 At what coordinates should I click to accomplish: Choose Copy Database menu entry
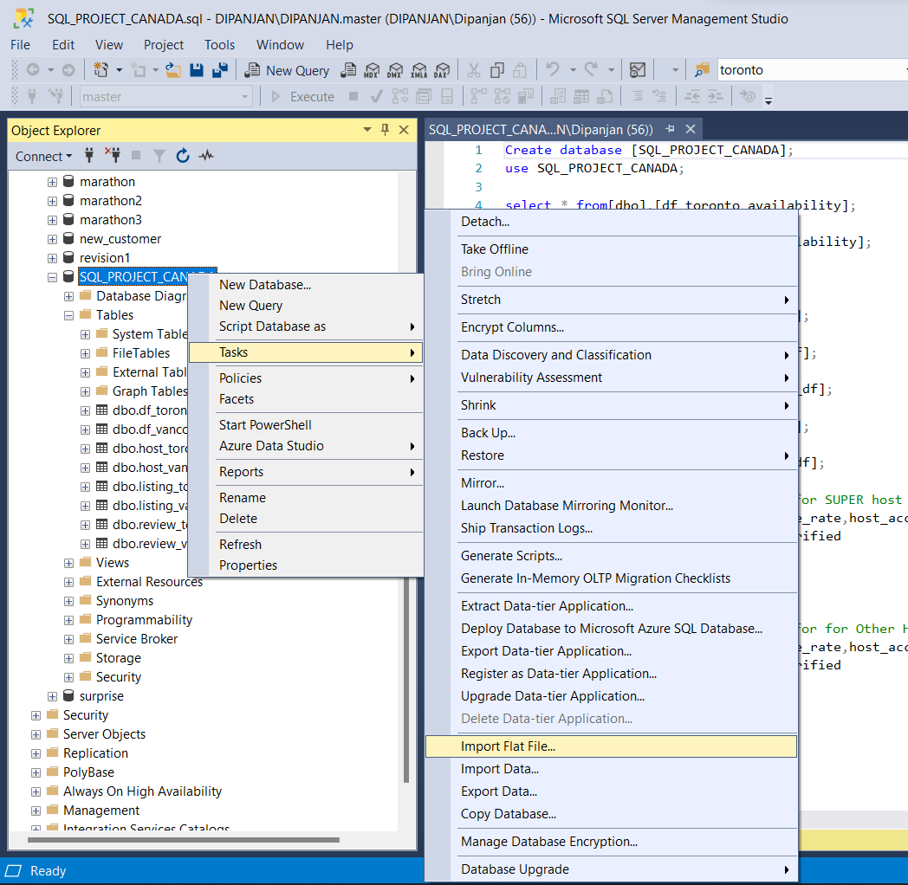click(611, 814)
